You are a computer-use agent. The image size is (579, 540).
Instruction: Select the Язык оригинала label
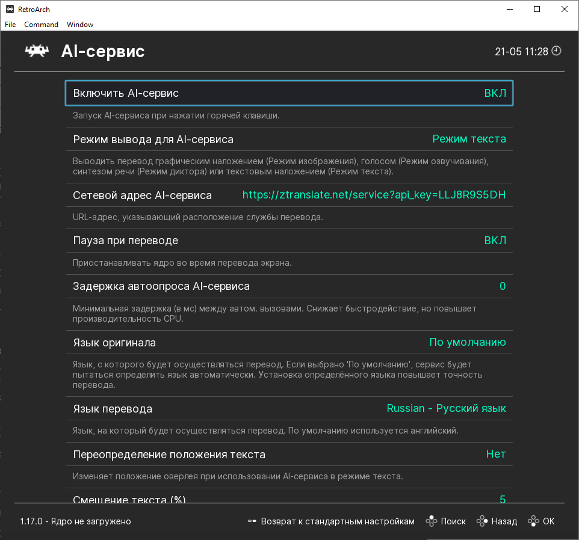click(x=114, y=343)
